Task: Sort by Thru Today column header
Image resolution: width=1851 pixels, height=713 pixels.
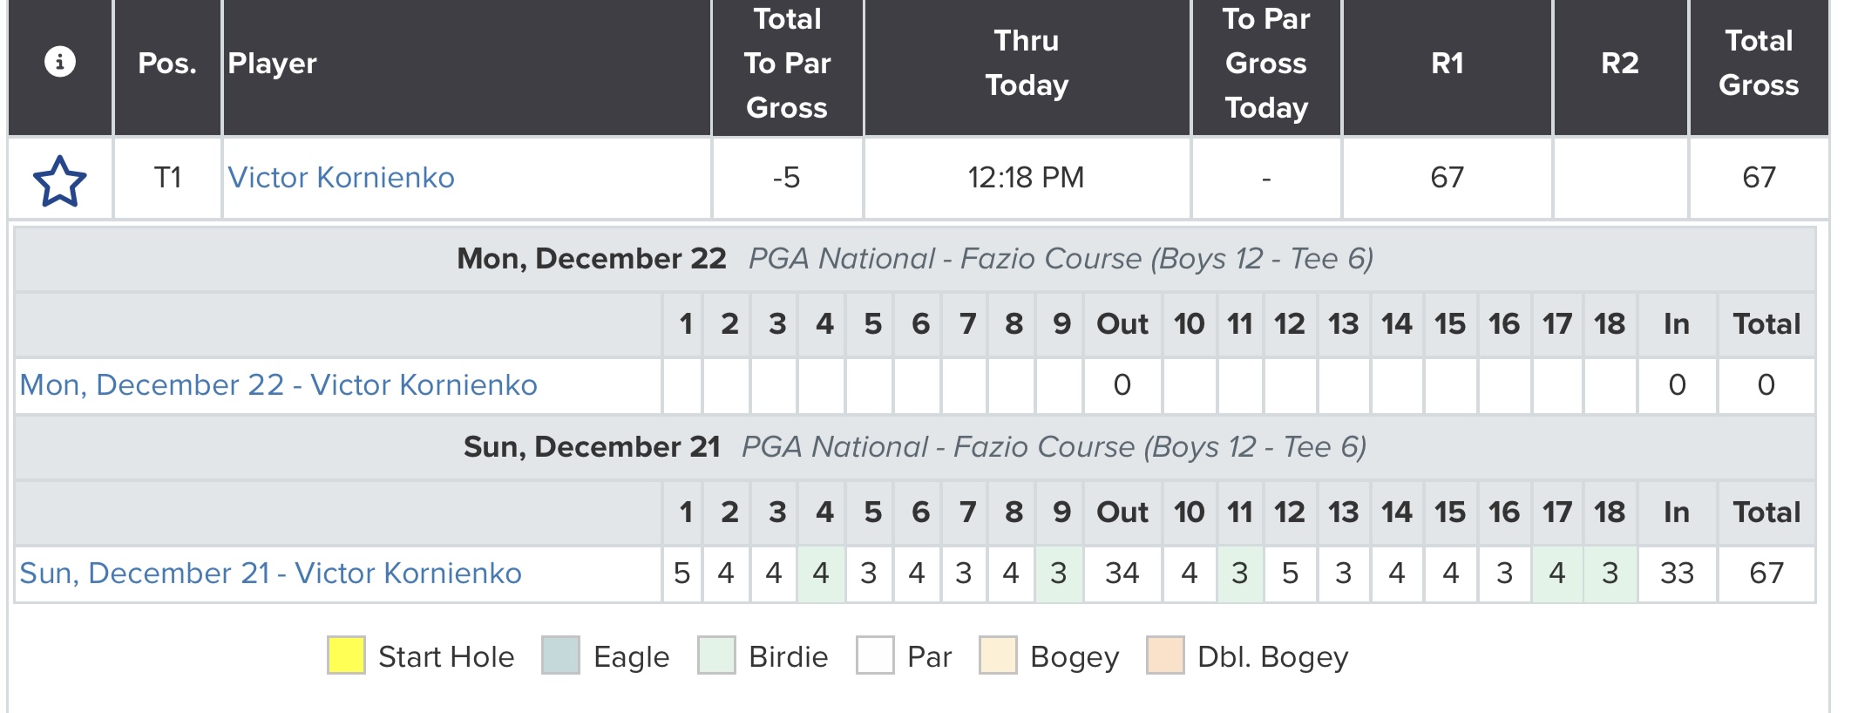Action: [1027, 63]
